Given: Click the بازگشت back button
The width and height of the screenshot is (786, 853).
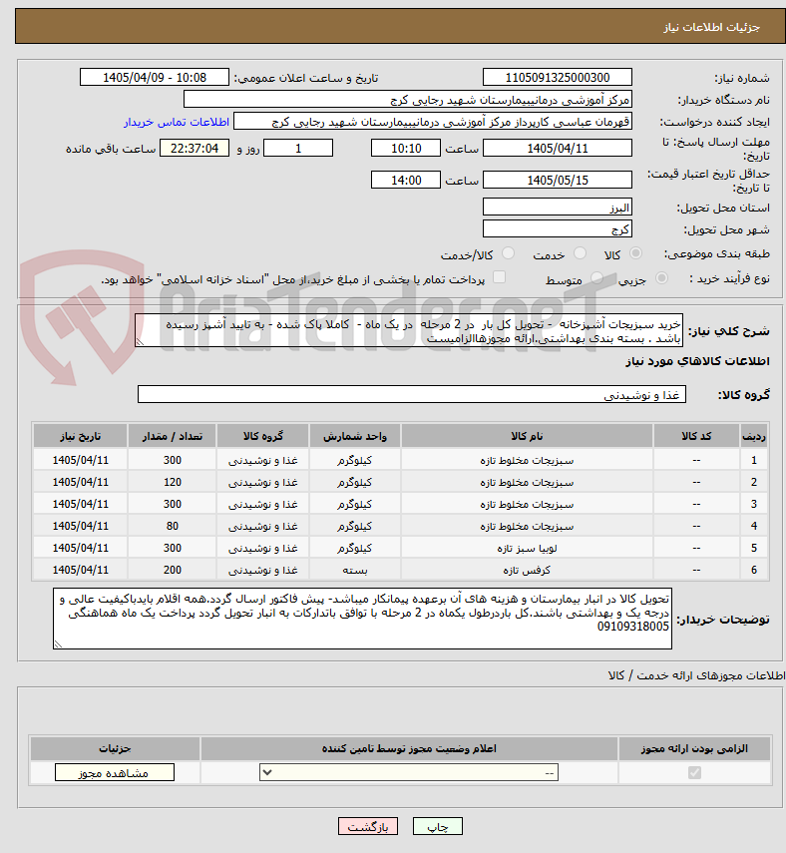Looking at the screenshot, I should pos(368,826).
